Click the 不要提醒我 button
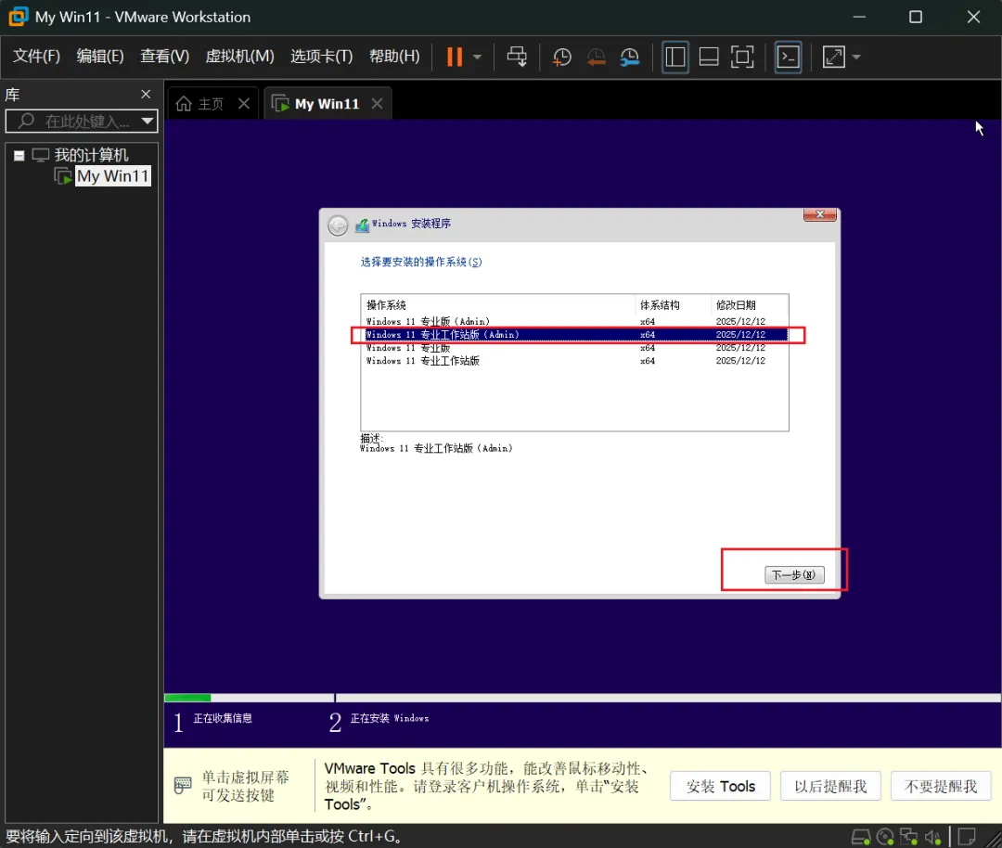Screen dimensions: 1002x848 [x=940, y=786]
